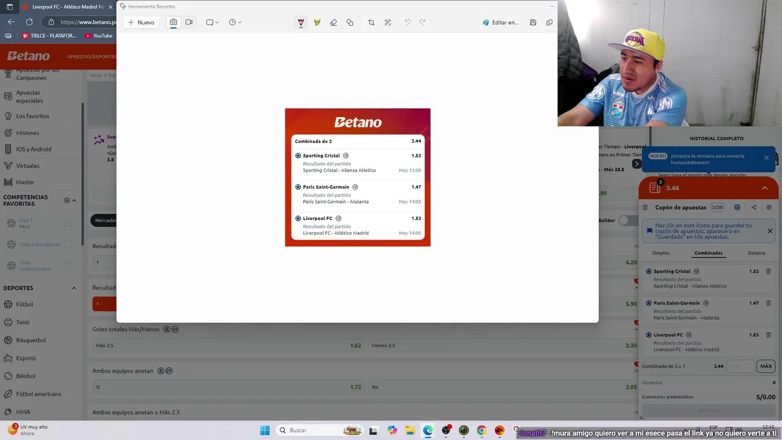This screenshot has width=782, height=440.
Task: Click the taskbar Buscar search box
Action: click(x=319, y=430)
